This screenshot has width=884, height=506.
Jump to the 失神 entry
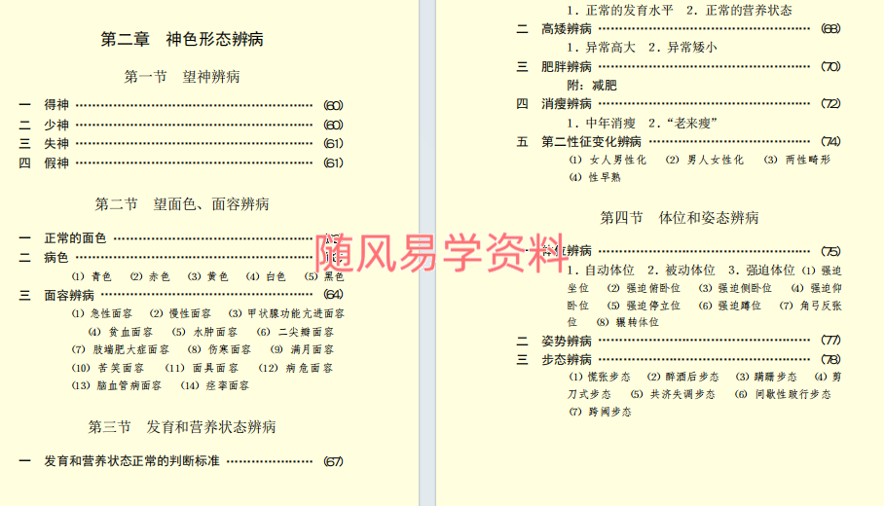(56, 143)
